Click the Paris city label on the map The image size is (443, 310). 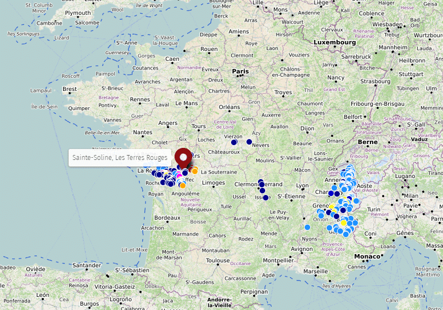pyautogui.click(x=240, y=71)
